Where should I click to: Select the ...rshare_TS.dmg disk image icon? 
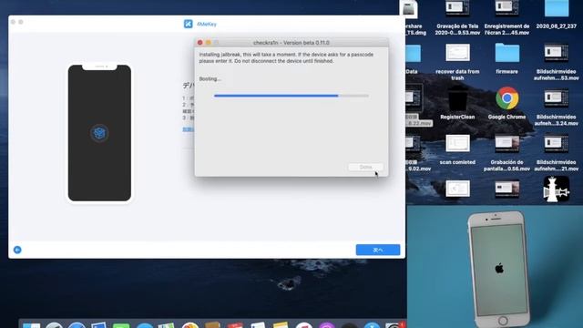pyautogui.click(x=409, y=9)
